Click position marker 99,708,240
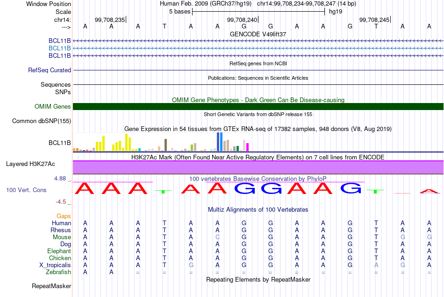 [x=243, y=20]
